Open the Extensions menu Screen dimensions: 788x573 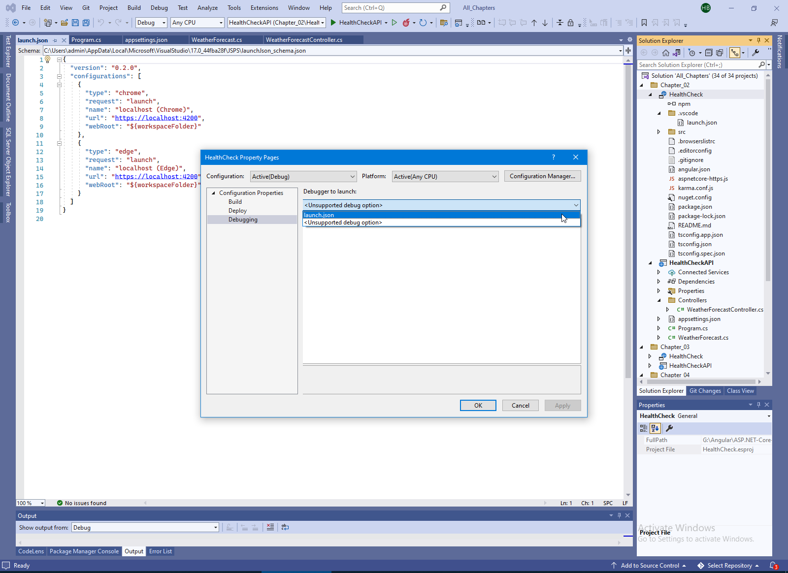pos(264,8)
